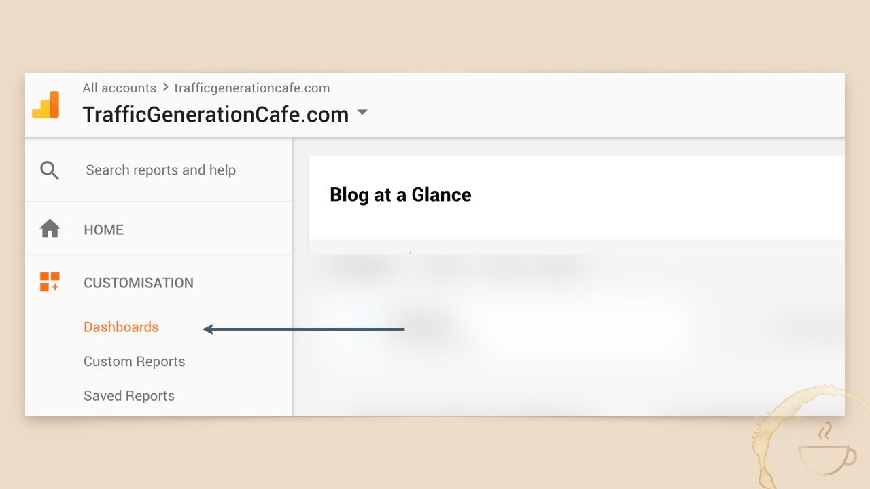
Task: Select Custom Reports in the sidebar
Action: click(x=134, y=361)
